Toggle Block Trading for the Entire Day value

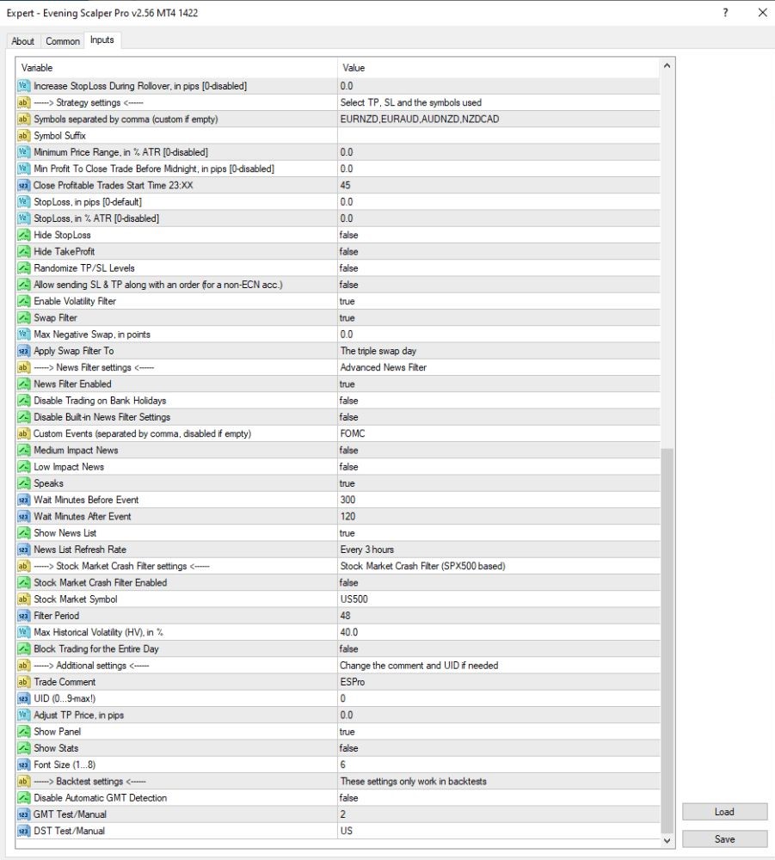pos(499,648)
